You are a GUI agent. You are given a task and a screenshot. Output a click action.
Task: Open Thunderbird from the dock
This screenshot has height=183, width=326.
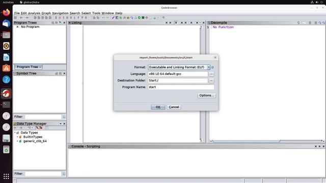coord(6,23)
